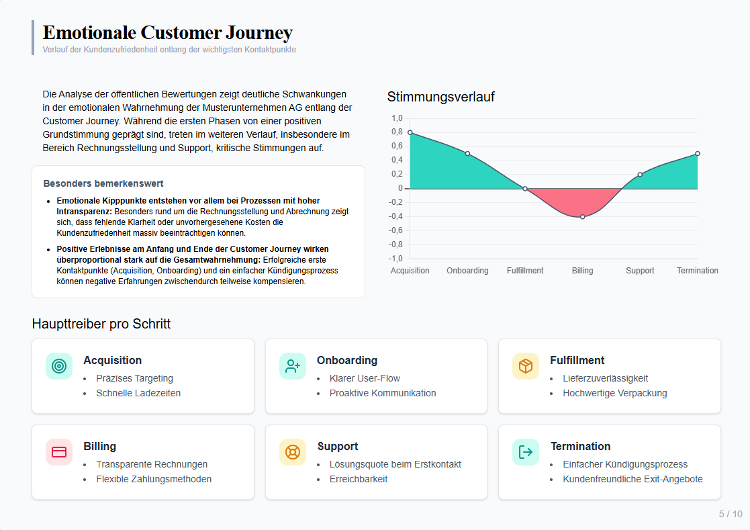Click the Support data point on chart

tap(640, 175)
